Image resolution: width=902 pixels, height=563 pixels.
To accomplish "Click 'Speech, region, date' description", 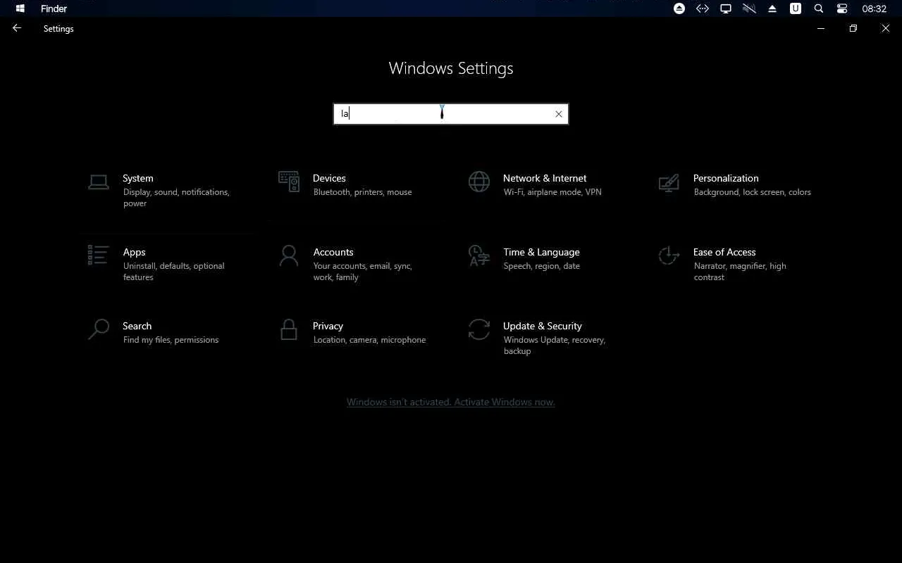I will point(542,266).
